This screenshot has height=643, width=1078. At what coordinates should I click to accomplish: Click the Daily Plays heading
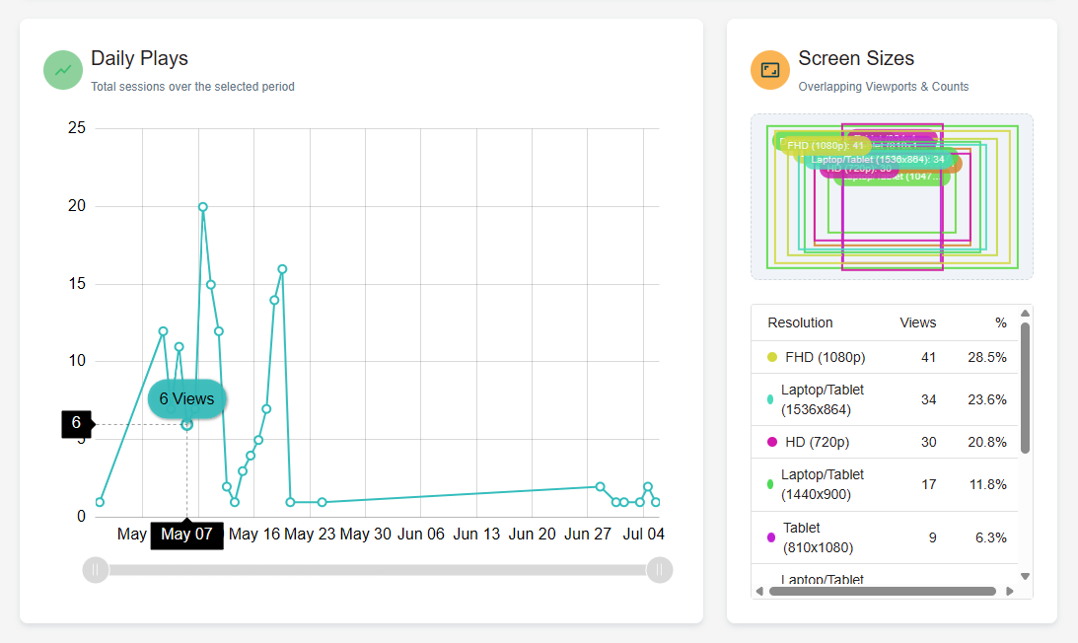point(140,58)
